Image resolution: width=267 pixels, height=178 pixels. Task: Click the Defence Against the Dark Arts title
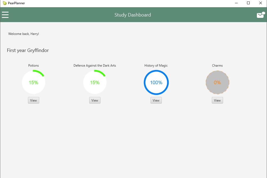tap(95, 66)
